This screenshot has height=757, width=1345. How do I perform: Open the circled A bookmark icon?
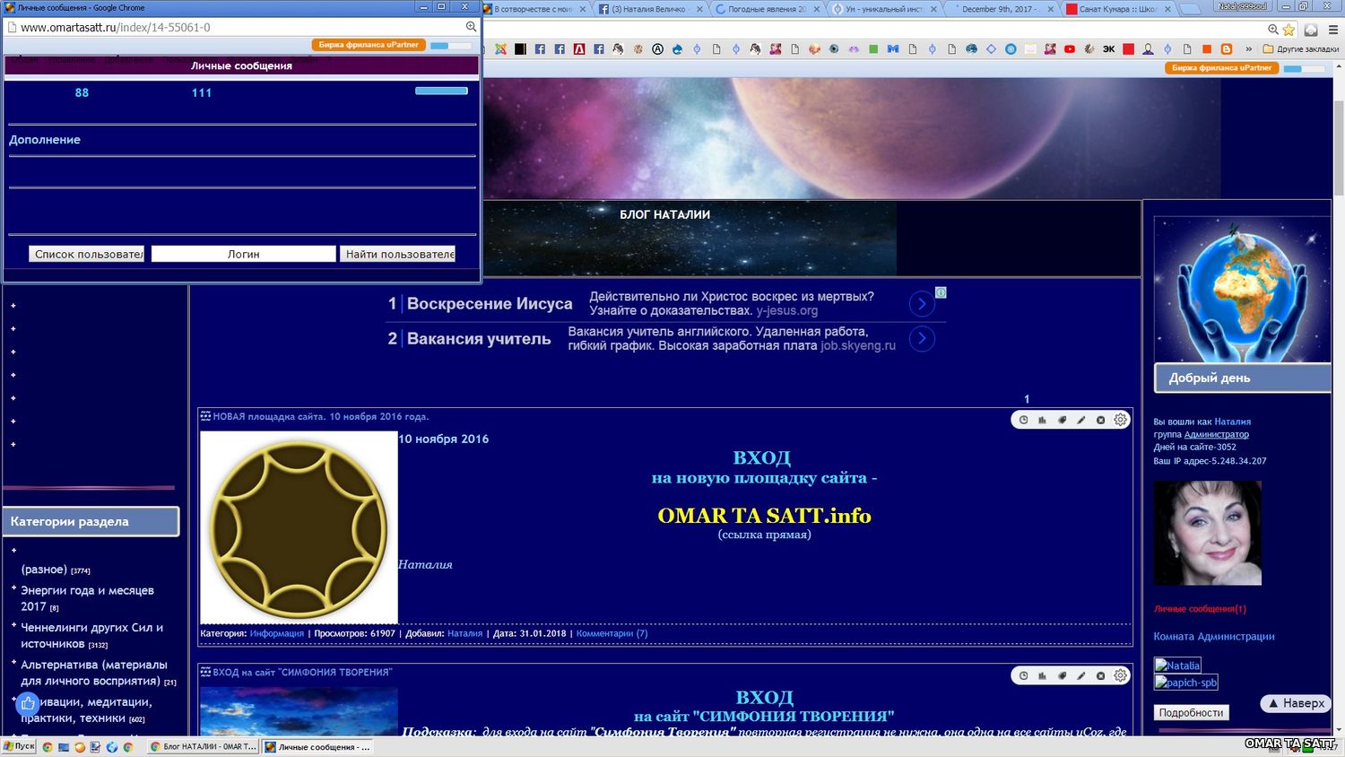[657, 49]
